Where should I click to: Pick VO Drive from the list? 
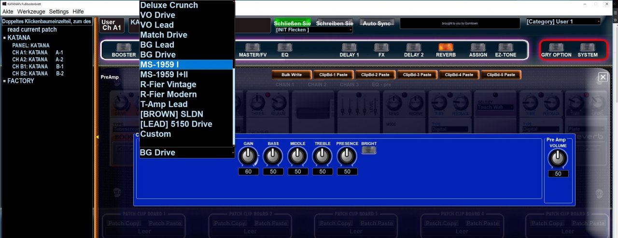(185, 15)
